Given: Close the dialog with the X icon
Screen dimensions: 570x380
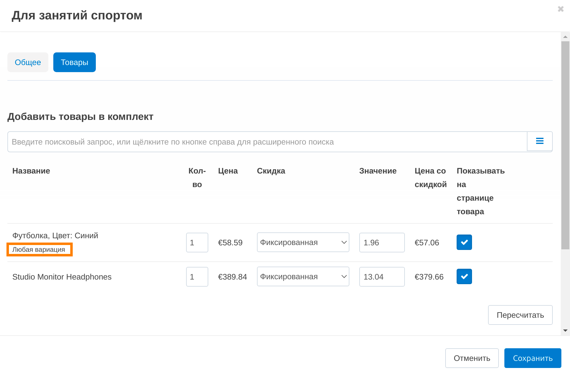Looking at the screenshot, I should pos(560,9).
